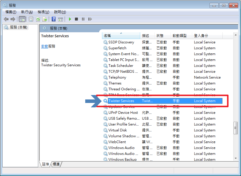Open the 檢視(V) menu

(x=43, y=12)
